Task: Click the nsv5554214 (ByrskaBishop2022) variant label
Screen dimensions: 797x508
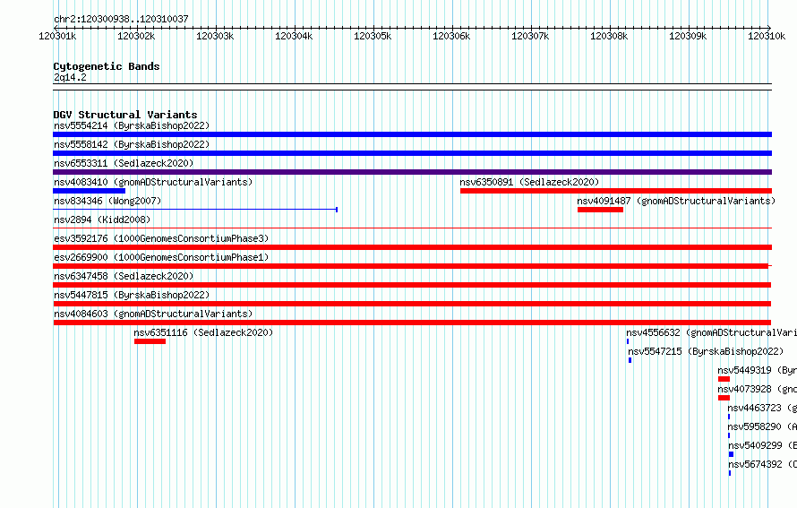Action: [x=132, y=125]
